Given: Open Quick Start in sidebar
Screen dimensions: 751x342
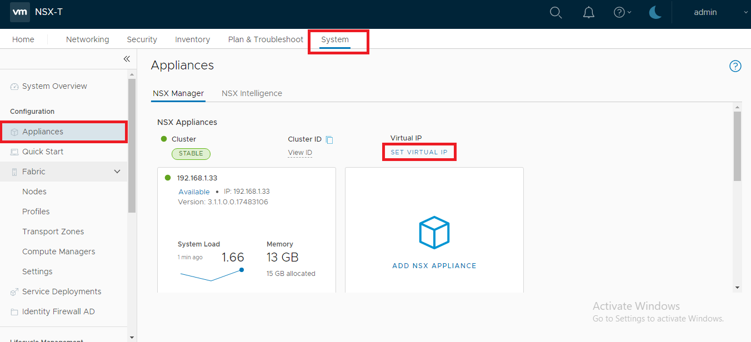Looking at the screenshot, I should point(43,152).
